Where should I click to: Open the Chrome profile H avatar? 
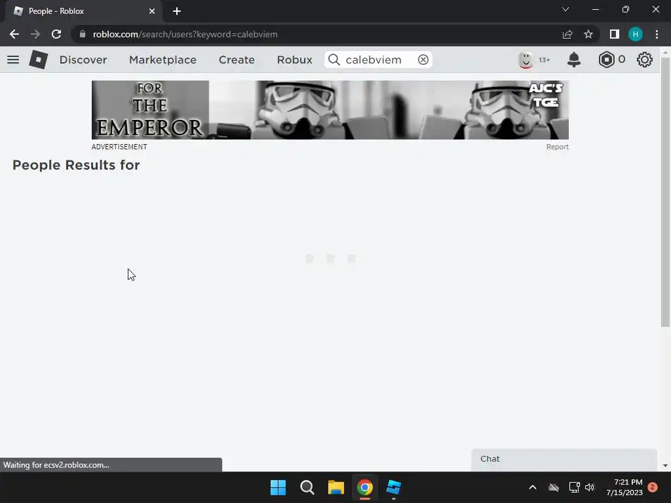[636, 34]
